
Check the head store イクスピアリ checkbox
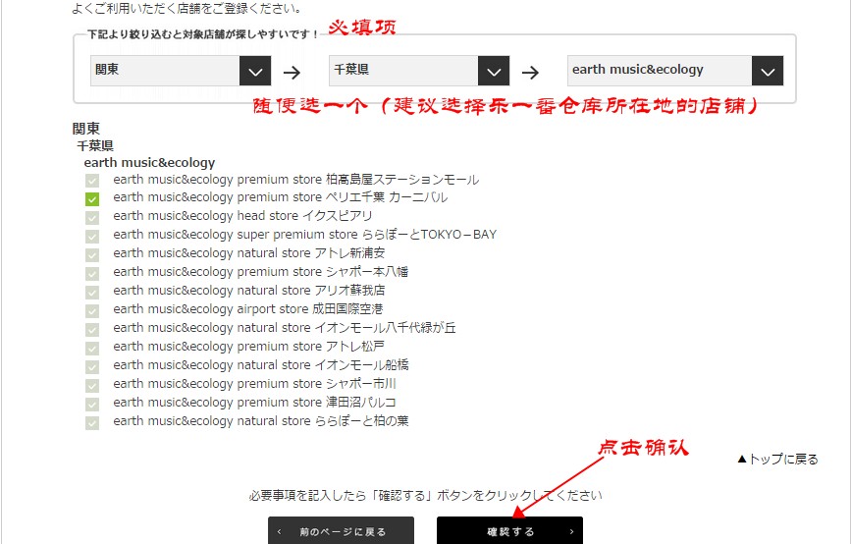point(92,217)
